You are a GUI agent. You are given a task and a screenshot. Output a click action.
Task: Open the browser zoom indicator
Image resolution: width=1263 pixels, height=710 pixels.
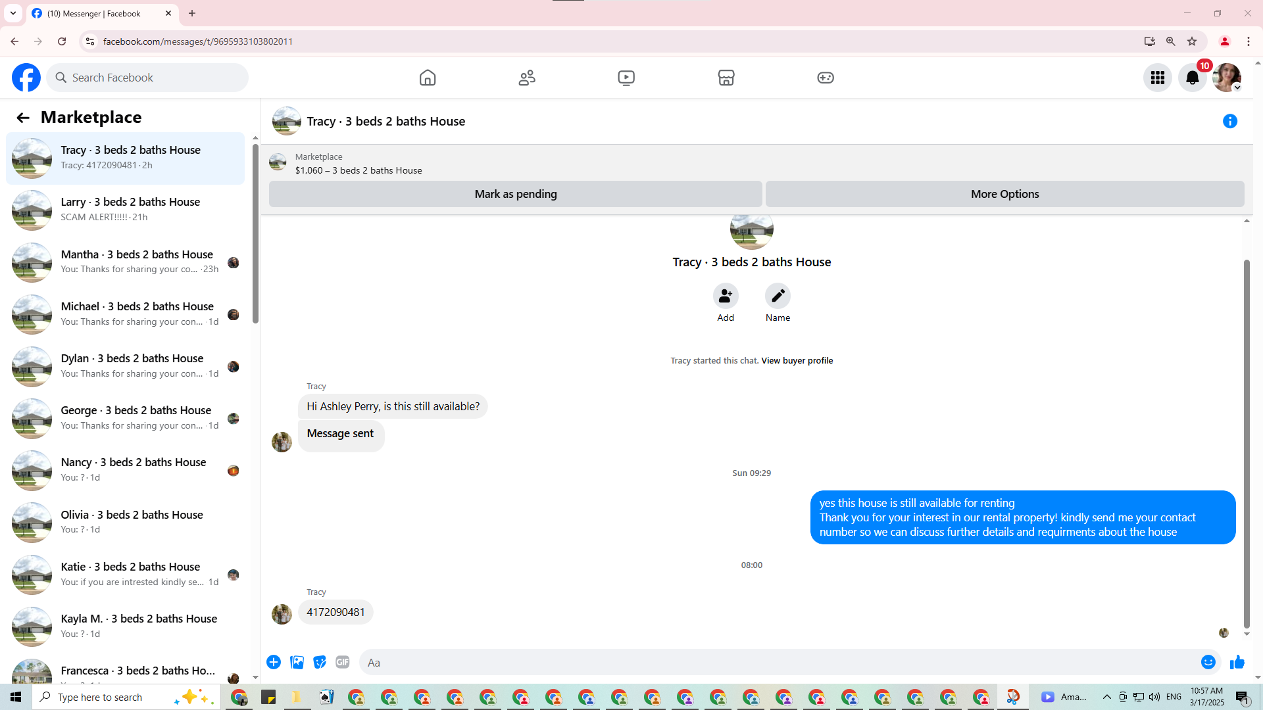click(x=1171, y=41)
